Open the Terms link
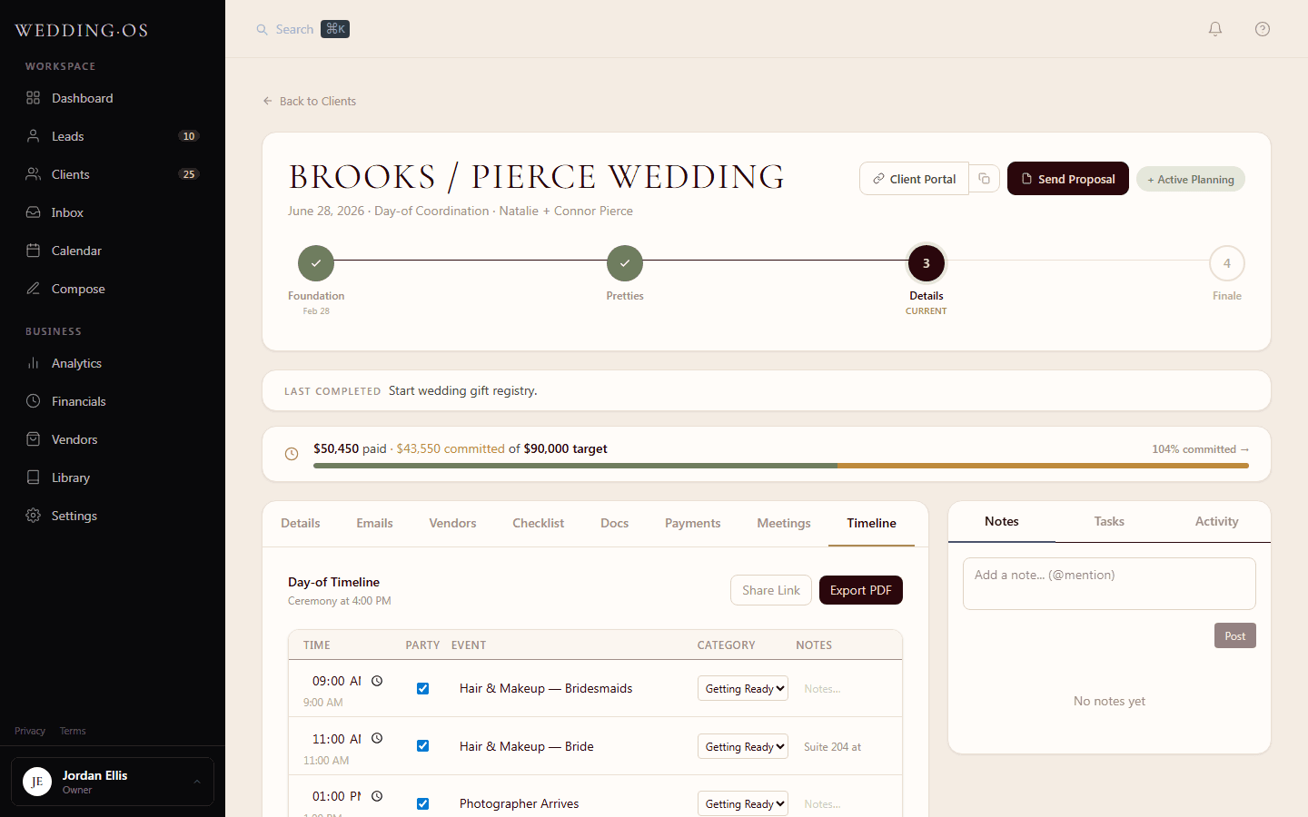The height and width of the screenshot is (817, 1308). click(73, 731)
